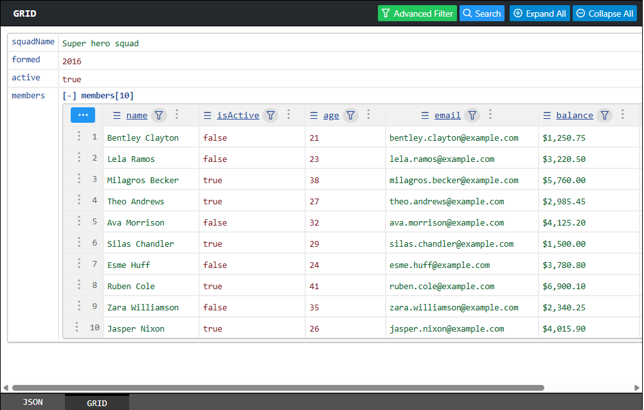Click the Search button

[482, 13]
